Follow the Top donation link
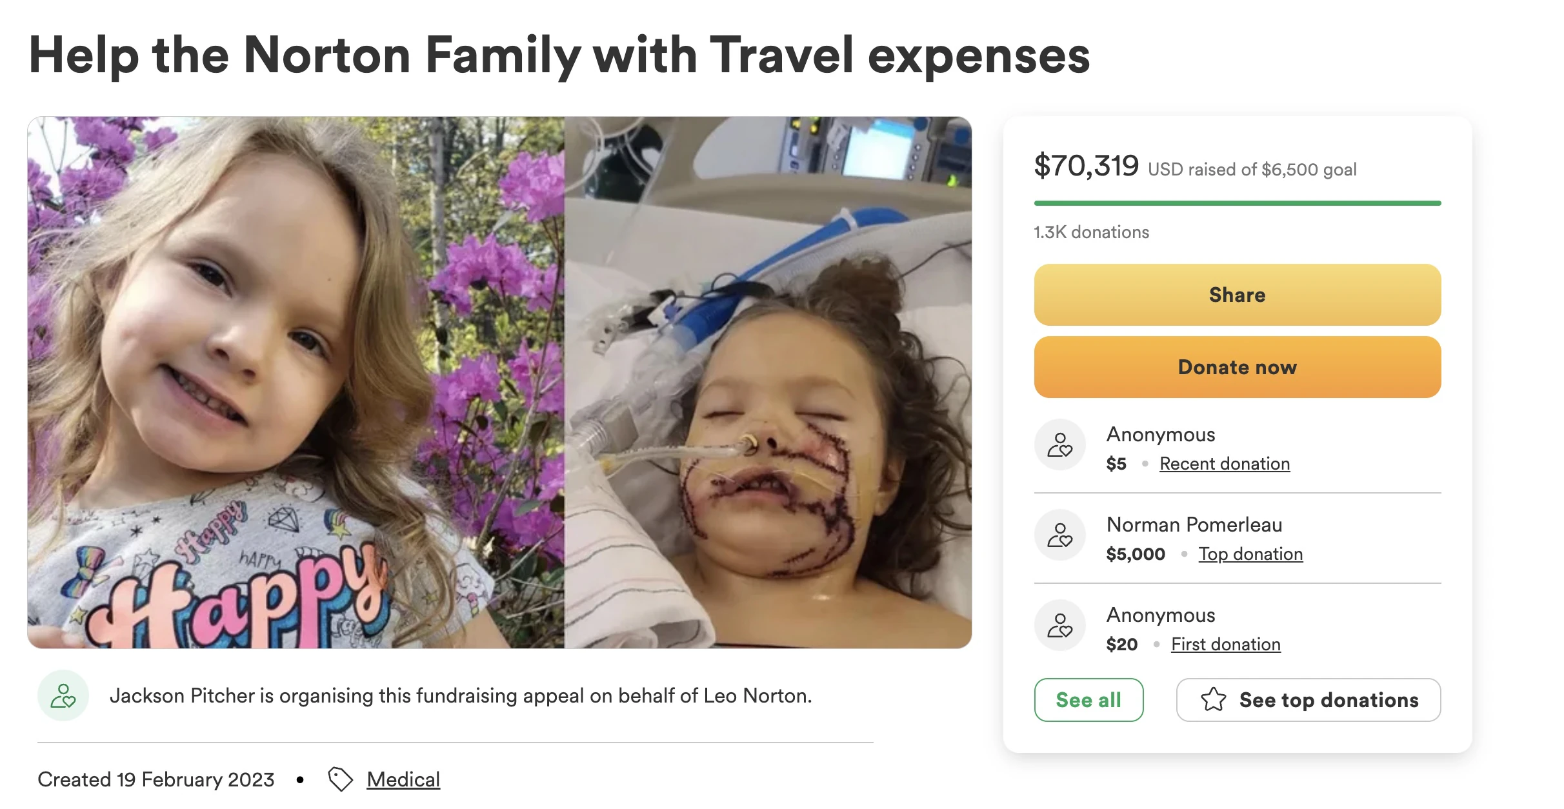The width and height of the screenshot is (1564, 809). tap(1250, 554)
